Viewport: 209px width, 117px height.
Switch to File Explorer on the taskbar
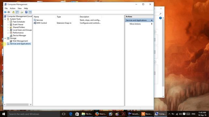coord(87,114)
